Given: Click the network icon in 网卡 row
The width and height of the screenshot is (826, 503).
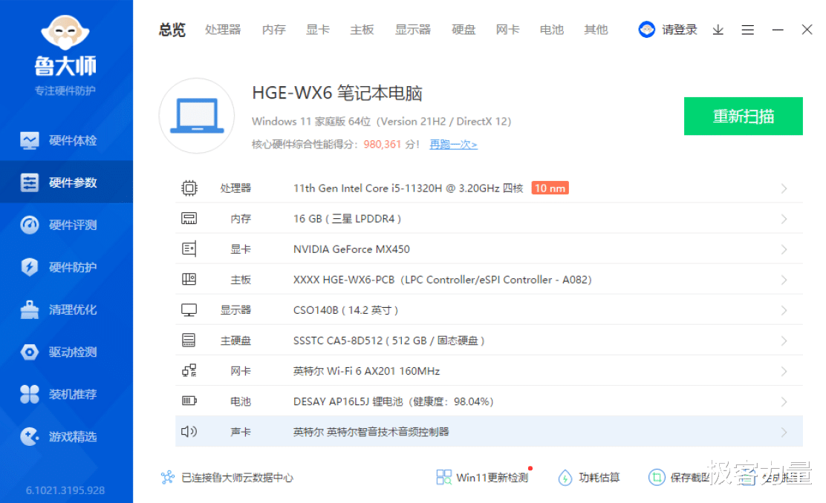Looking at the screenshot, I should tap(189, 371).
